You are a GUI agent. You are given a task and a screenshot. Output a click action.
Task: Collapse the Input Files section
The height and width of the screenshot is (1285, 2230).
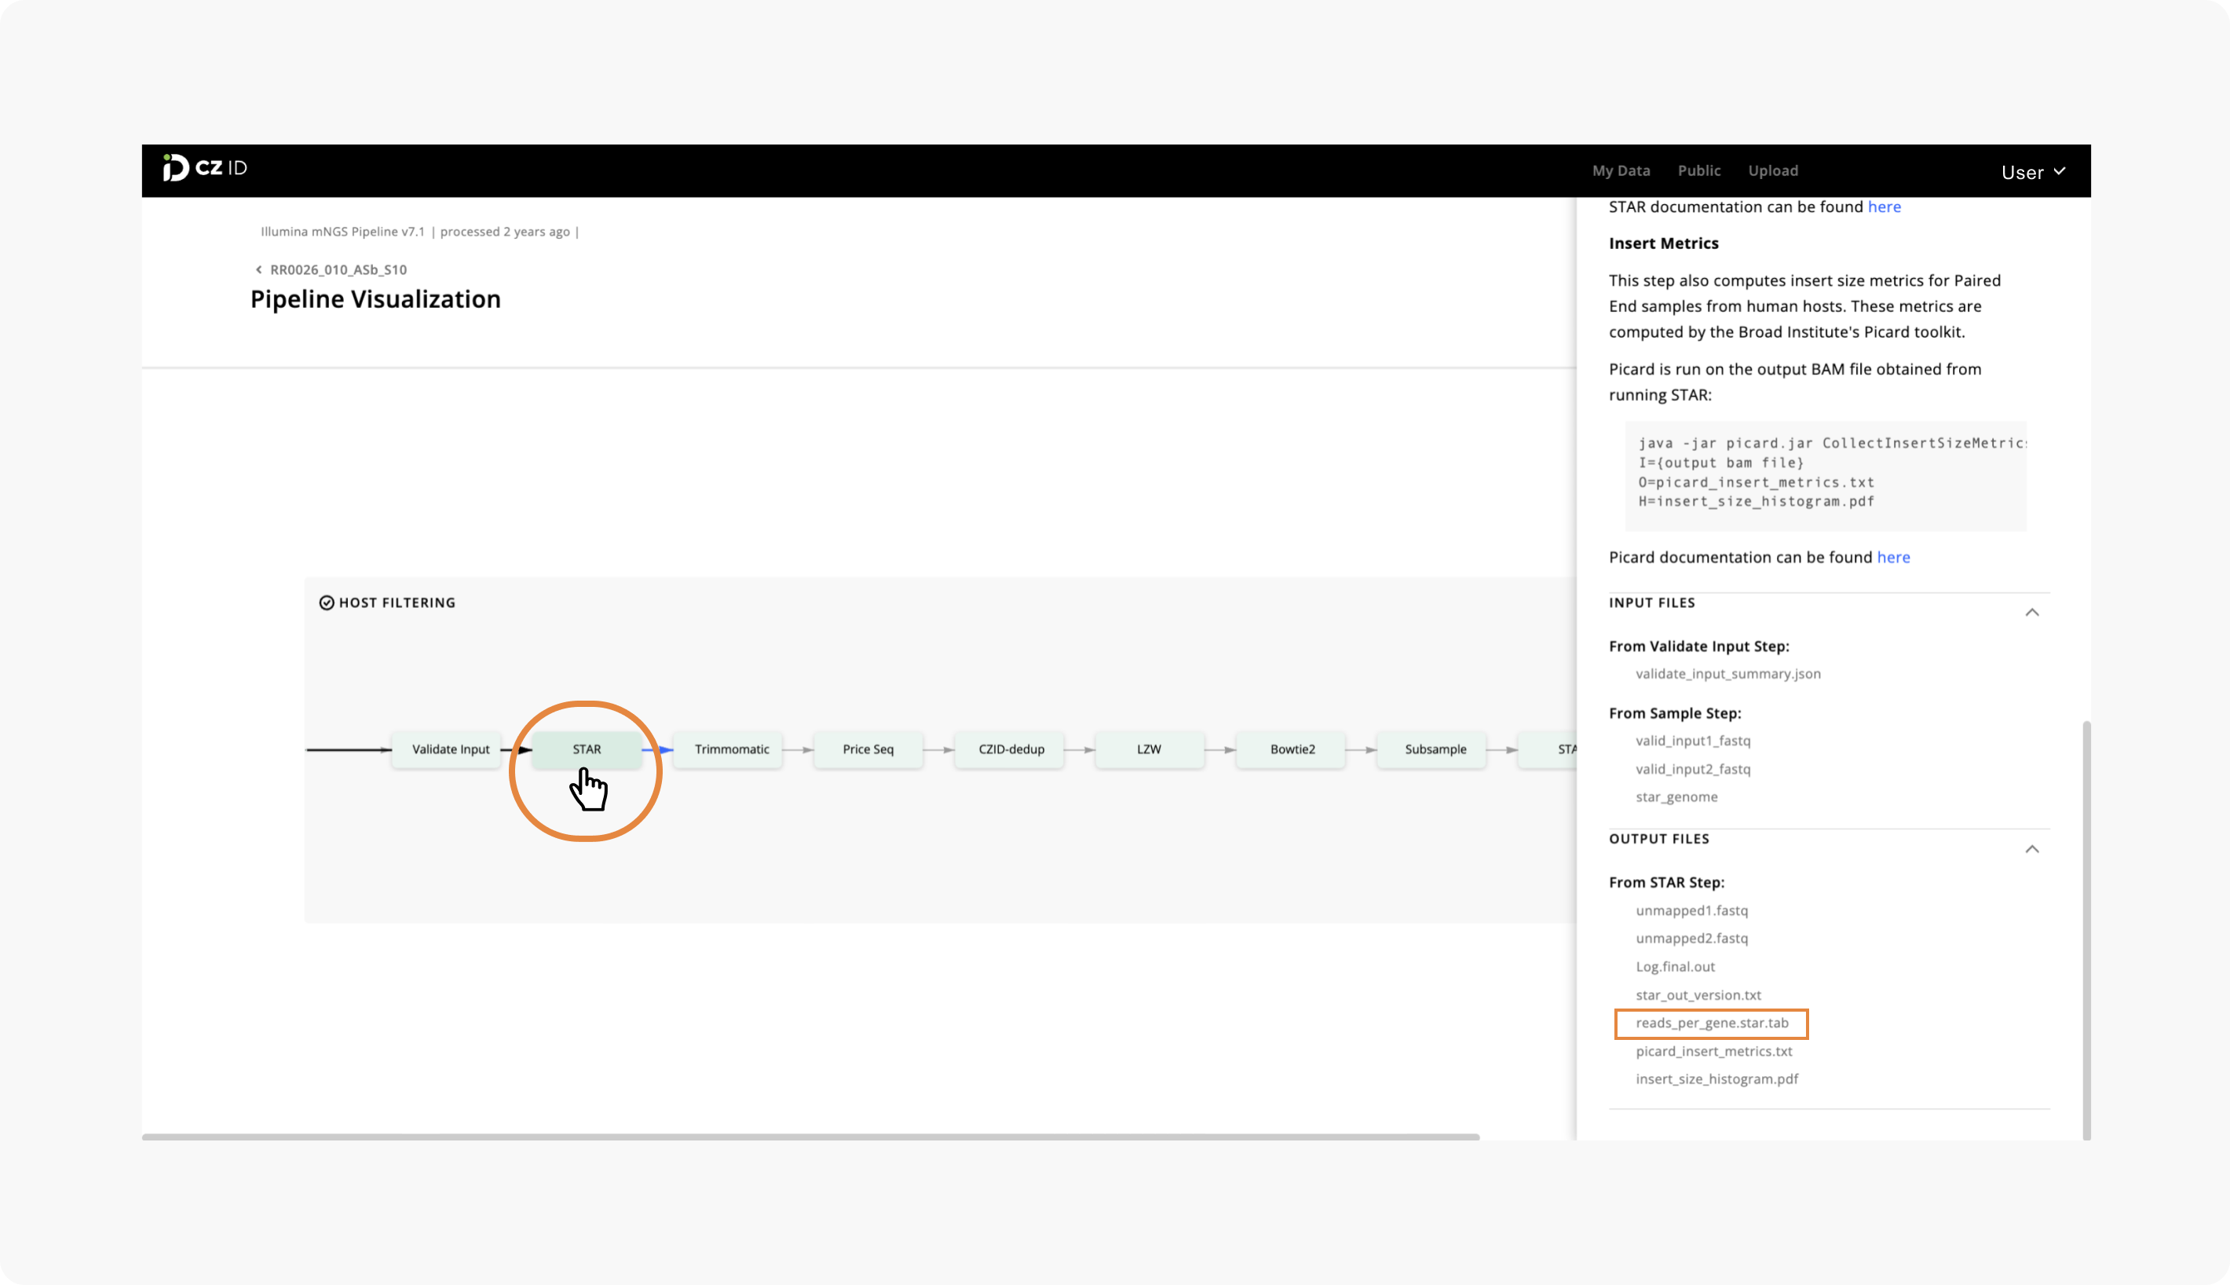pos(2031,613)
